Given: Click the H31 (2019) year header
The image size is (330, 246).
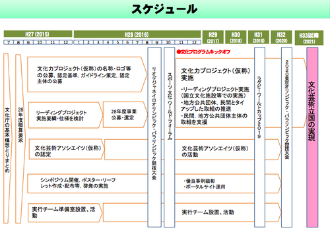Looking at the screenshot, I should point(259,37).
